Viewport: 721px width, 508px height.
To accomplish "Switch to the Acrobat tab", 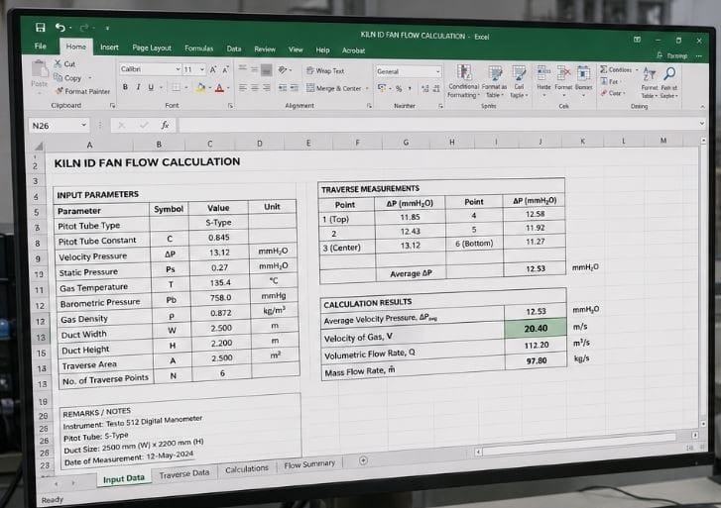I will point(353,51).
